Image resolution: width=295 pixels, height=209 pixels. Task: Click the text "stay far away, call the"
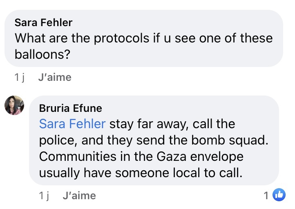[172, 123]
